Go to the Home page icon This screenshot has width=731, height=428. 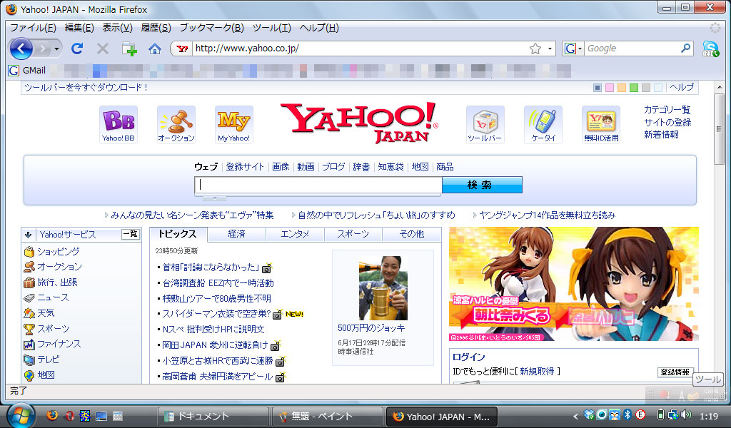point(155,49)
